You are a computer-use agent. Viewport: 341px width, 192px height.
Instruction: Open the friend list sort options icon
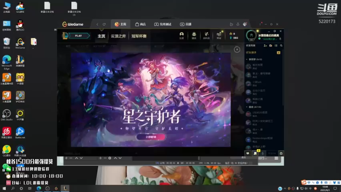tap(276, 46)
